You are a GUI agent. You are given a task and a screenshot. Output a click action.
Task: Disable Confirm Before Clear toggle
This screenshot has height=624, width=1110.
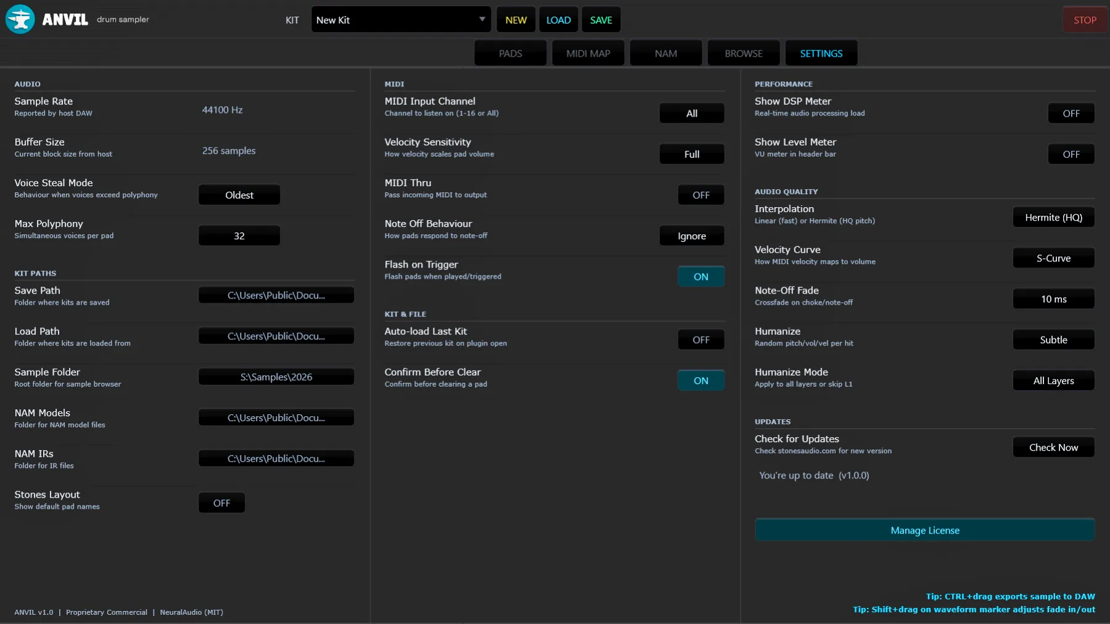(701, 380)
